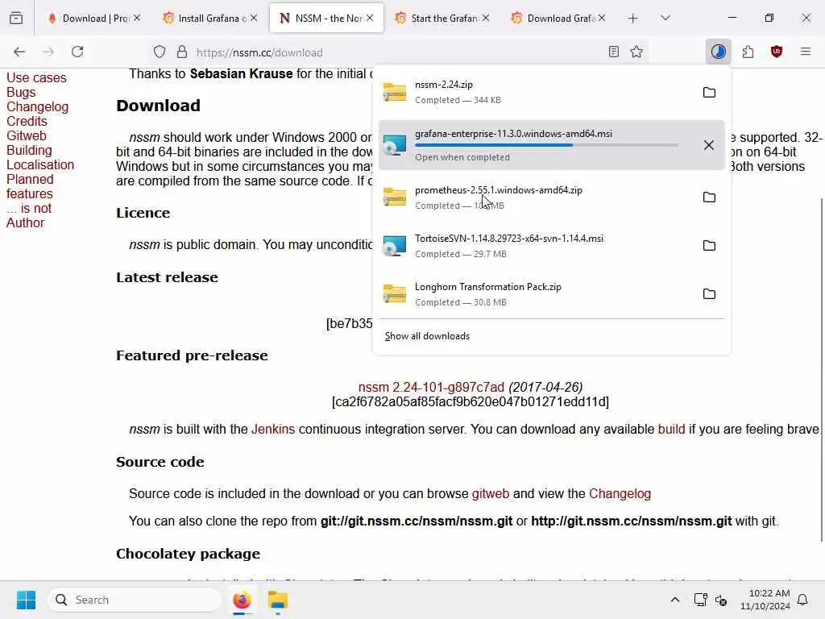View site security padlock info
The image size is (825, 619).
pos(182,52)
